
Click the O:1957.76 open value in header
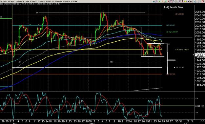(50, 1)
